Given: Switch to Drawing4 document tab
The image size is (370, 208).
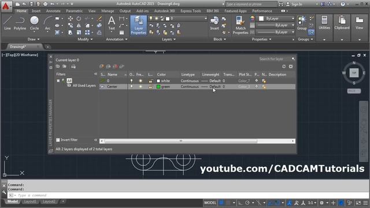Looking at the screenshot, I should pyautogui.click(x=18, y=47).
